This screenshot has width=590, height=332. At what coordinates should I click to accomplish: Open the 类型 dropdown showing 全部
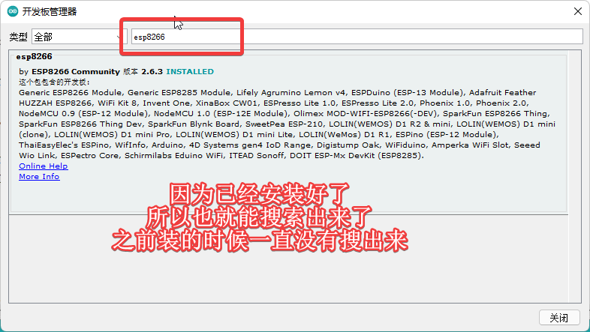coord(79,37)
